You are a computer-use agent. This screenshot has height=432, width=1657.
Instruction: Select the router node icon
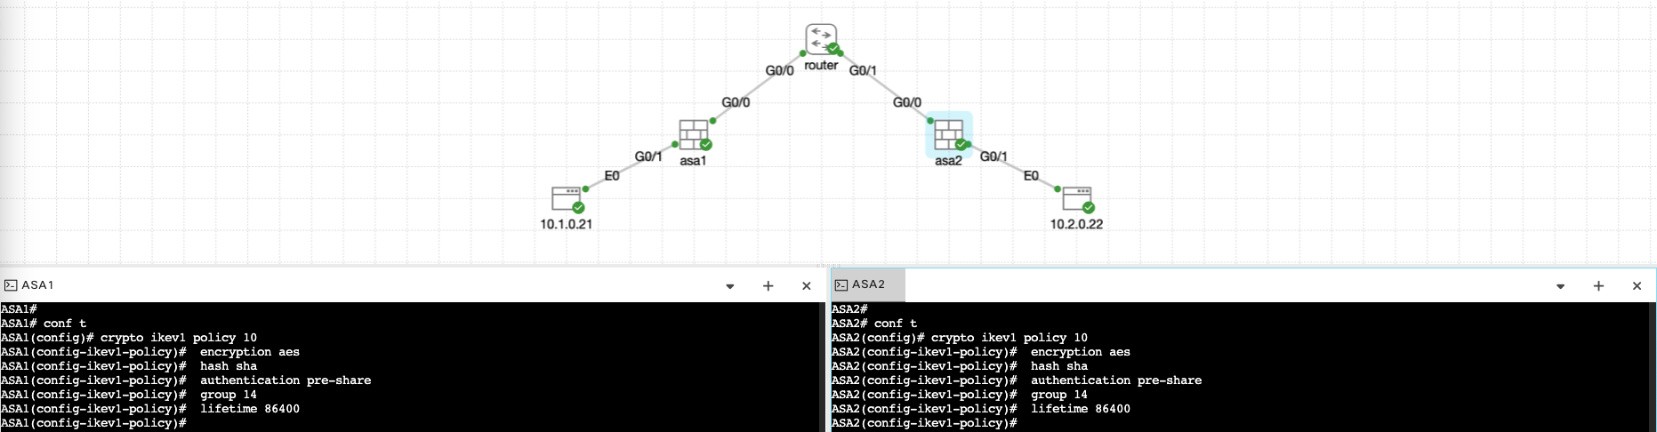click(821, 40)
